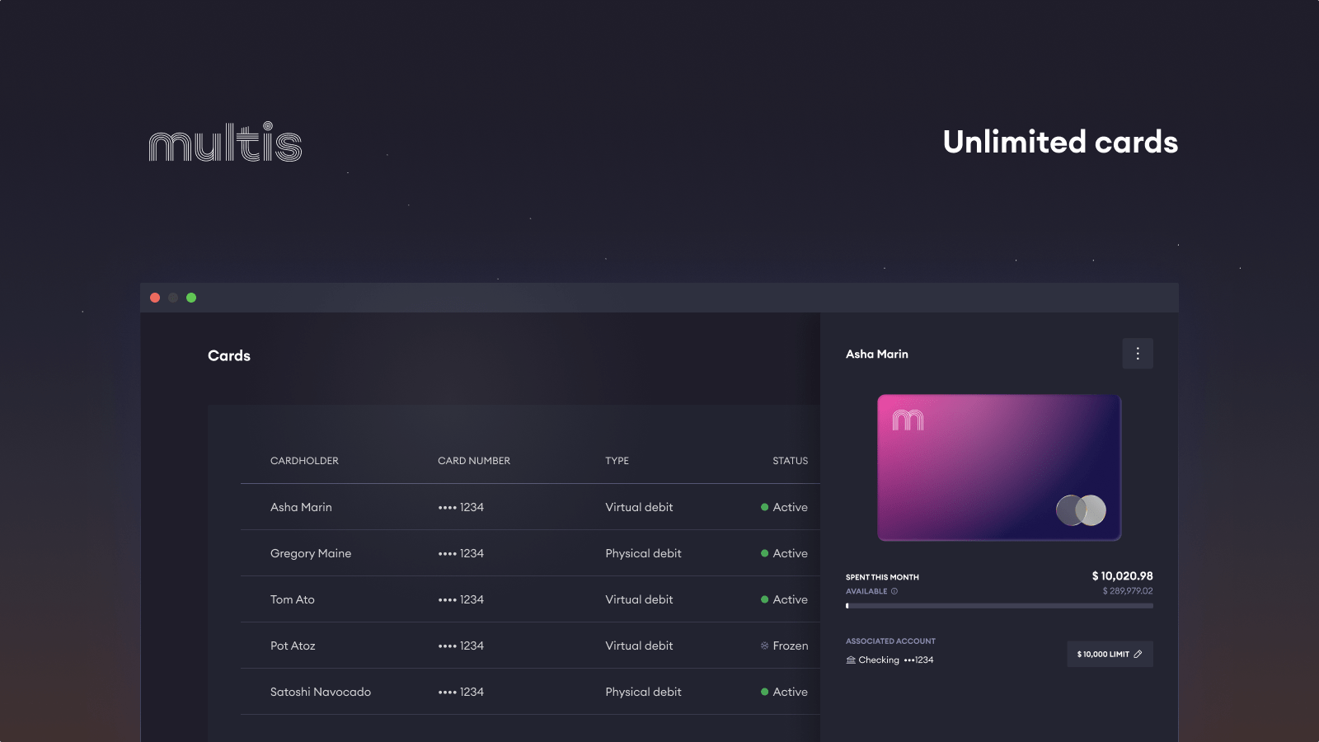The image size is (1319, 742).
Task: Toggle Asha Marin's Active status indicator
Action: [764, 507]
